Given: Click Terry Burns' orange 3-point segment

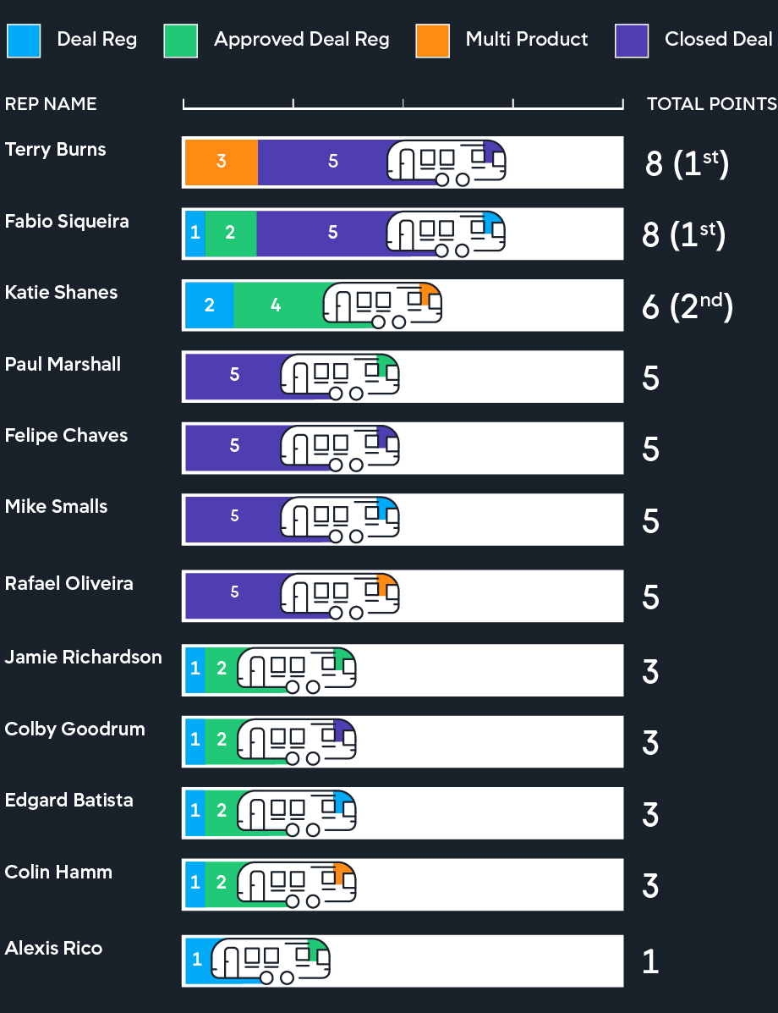Looking at the screenshot, I should (222, 162).
